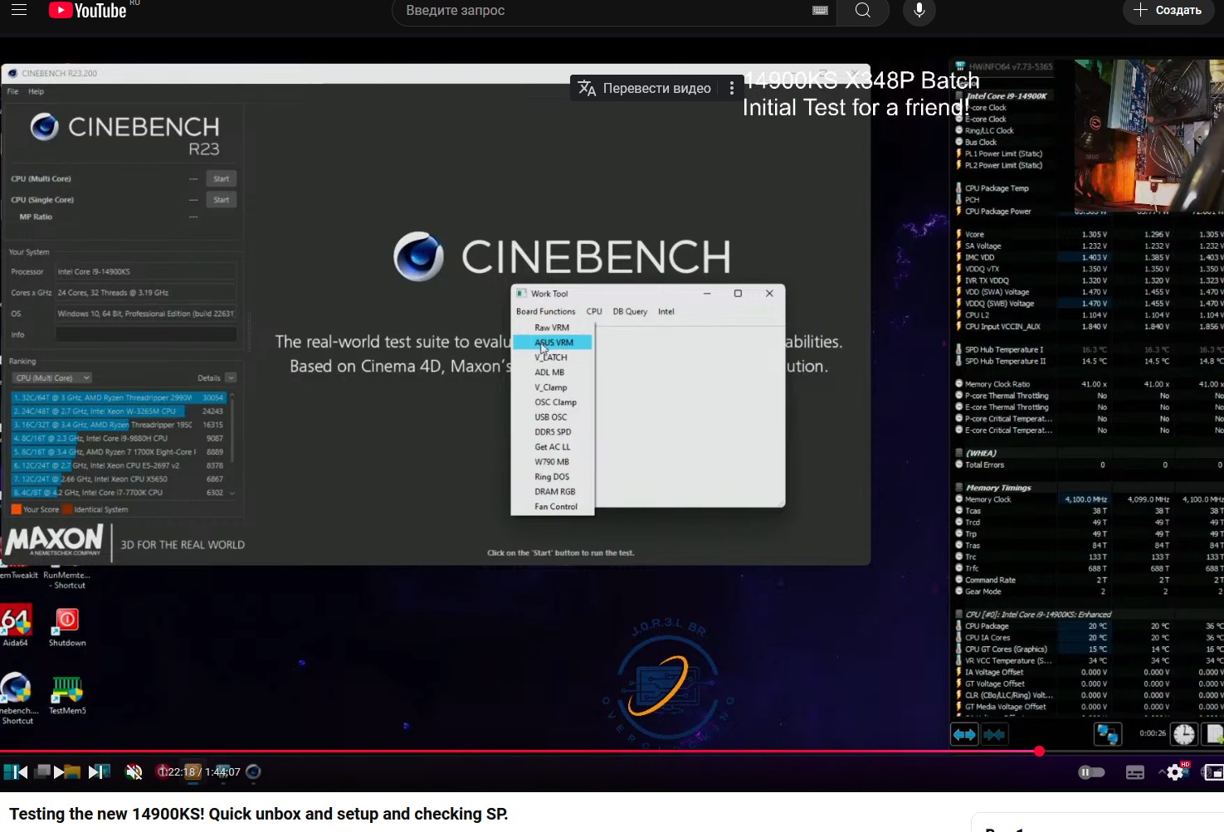Open Intel menu in Work Tool
Screen dimensions: 1224x832
[x=666, y=312]
